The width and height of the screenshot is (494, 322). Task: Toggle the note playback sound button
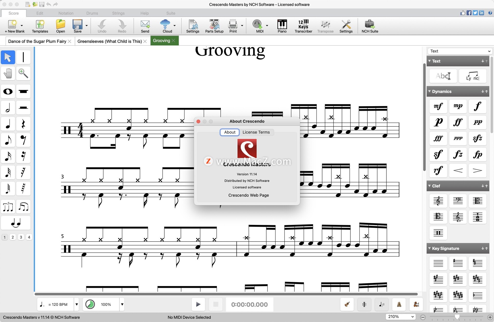tap(382, 305)
